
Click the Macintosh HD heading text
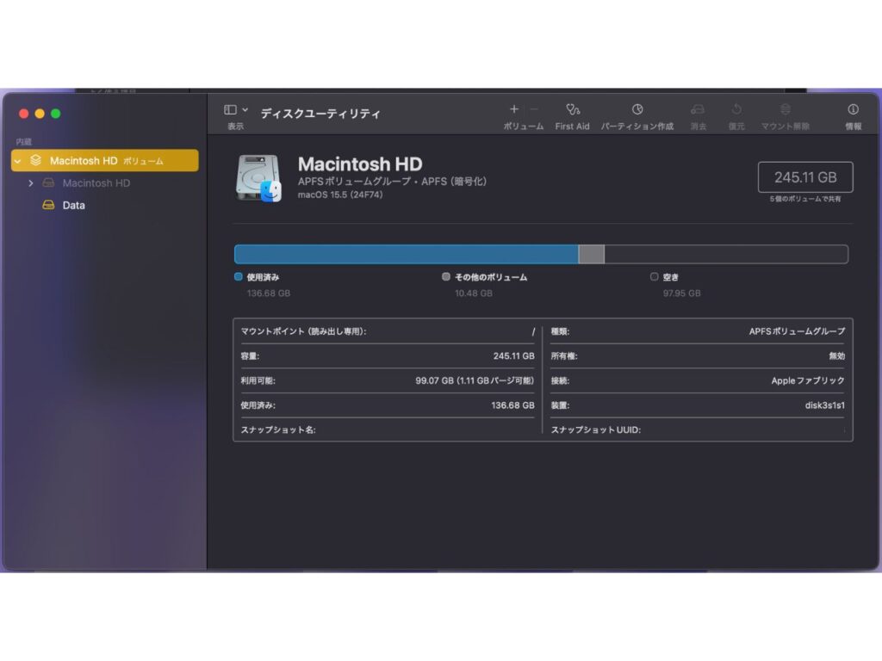(x=360, y=164)
